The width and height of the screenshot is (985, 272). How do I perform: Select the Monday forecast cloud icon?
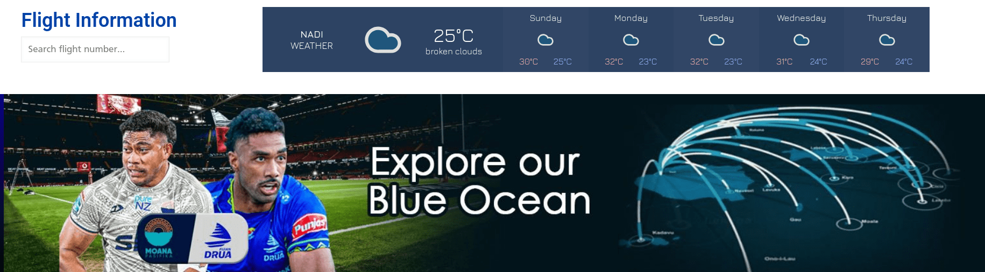click(631, 40)
